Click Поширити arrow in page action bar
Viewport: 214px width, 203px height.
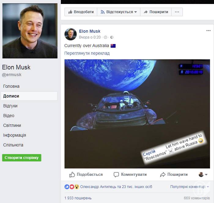pyautogui.click(x=156, y=12)
